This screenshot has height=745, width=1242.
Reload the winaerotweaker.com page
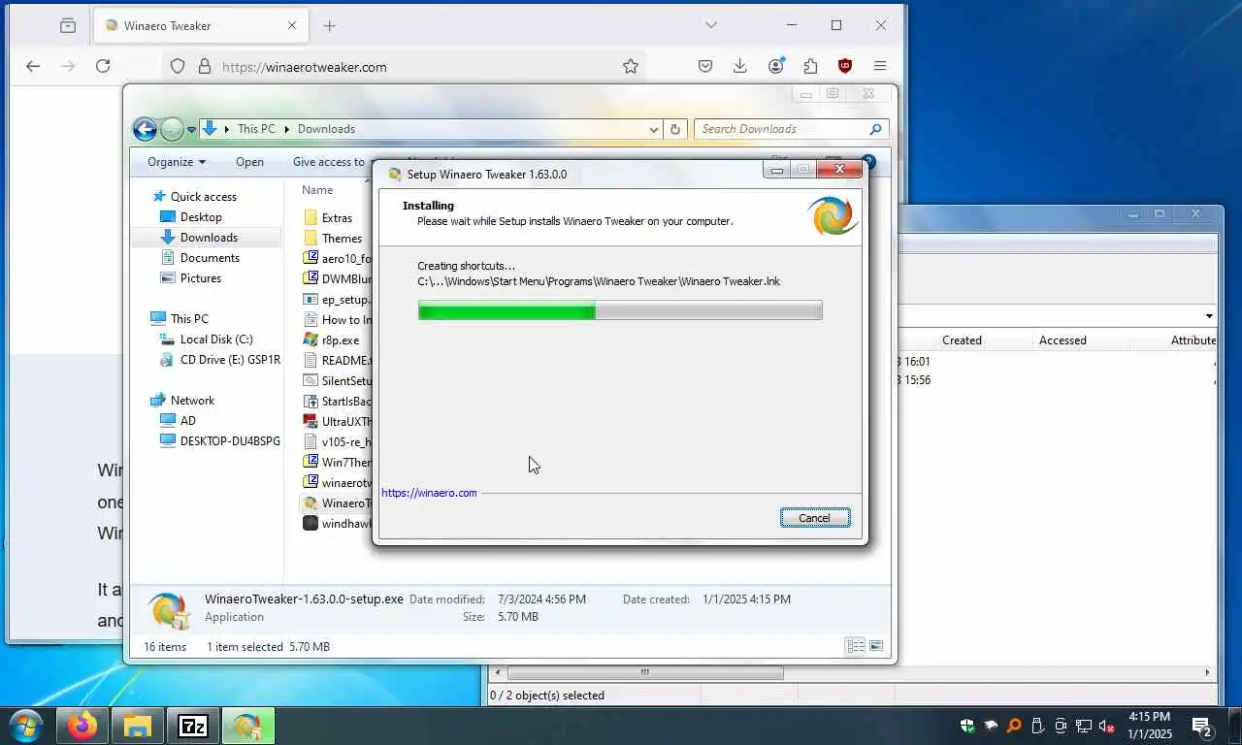pyautogui.click(x=103, y=67)
